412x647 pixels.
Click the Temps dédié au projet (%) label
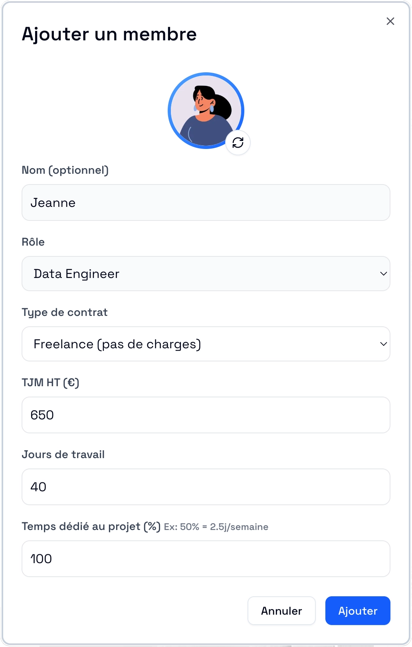(91, 526)
